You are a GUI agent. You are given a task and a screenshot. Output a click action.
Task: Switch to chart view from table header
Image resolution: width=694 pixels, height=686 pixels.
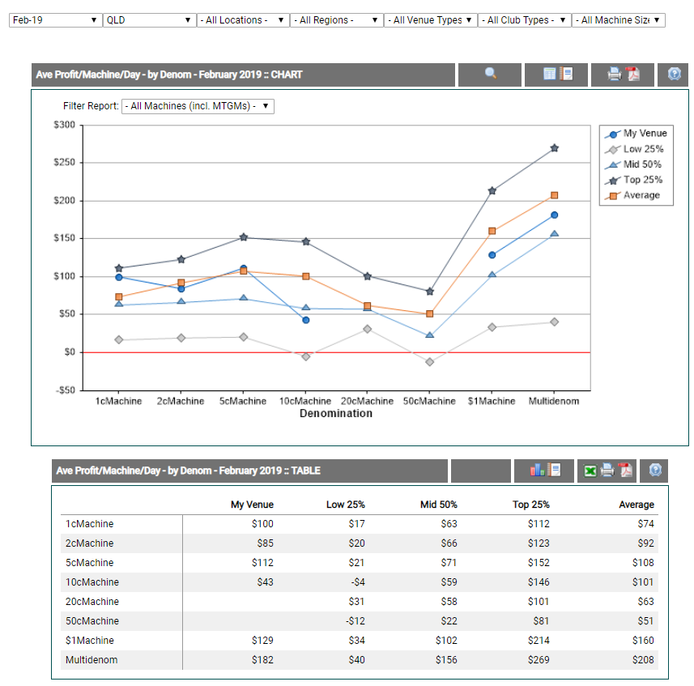(x=545, y=471)
